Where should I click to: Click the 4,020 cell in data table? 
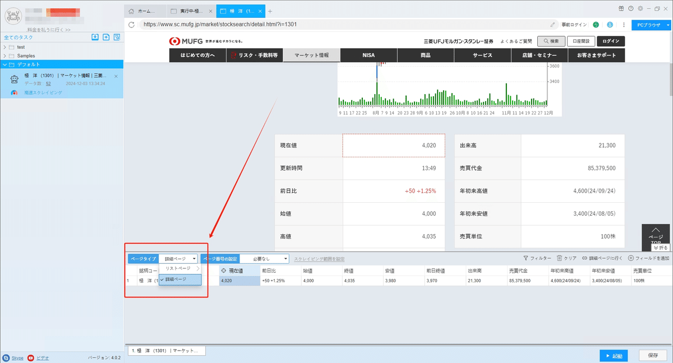pos(239,281)
